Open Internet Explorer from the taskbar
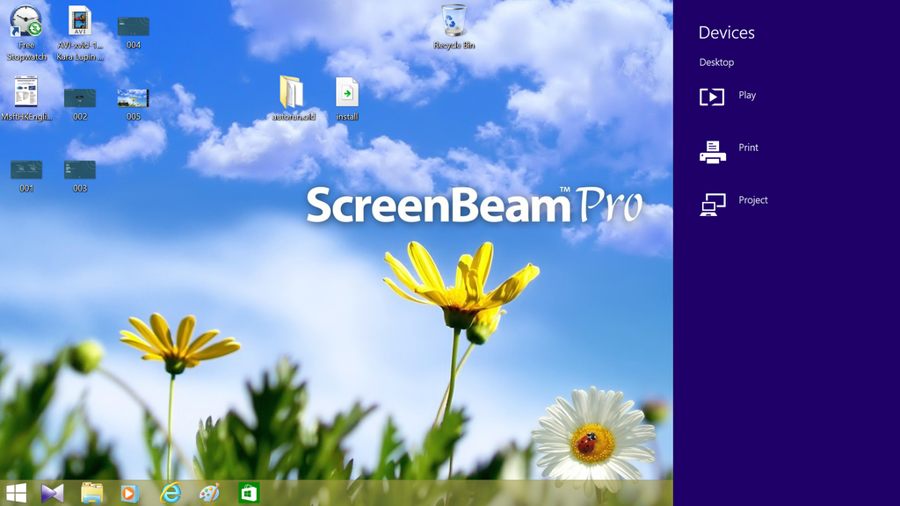Image resolution: width=900 pixels, height=506 pixels. point(170,493)
